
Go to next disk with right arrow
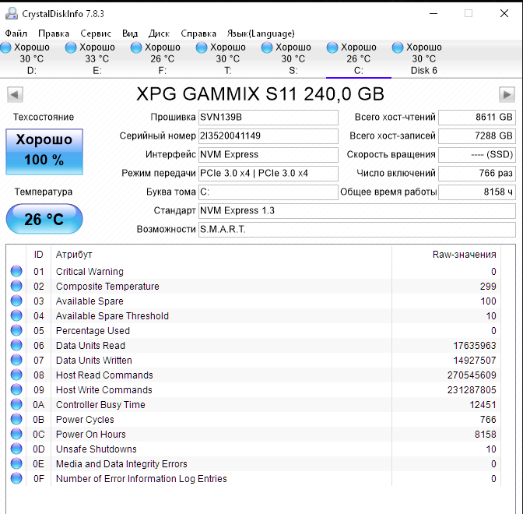(507, 94)
